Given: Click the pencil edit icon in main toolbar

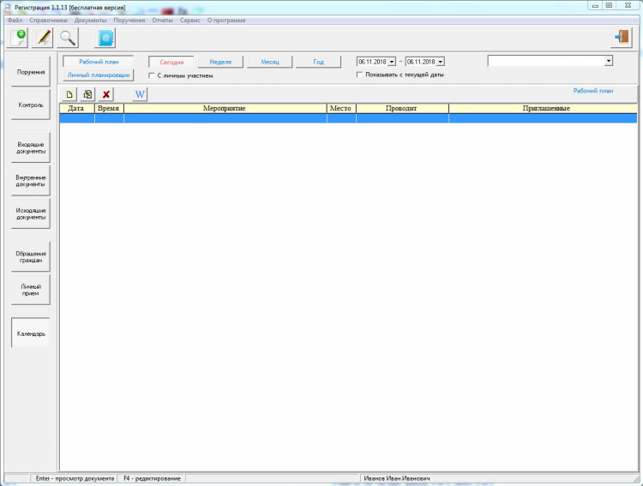Looking at the screenshot, I should [x=44, y=38].
